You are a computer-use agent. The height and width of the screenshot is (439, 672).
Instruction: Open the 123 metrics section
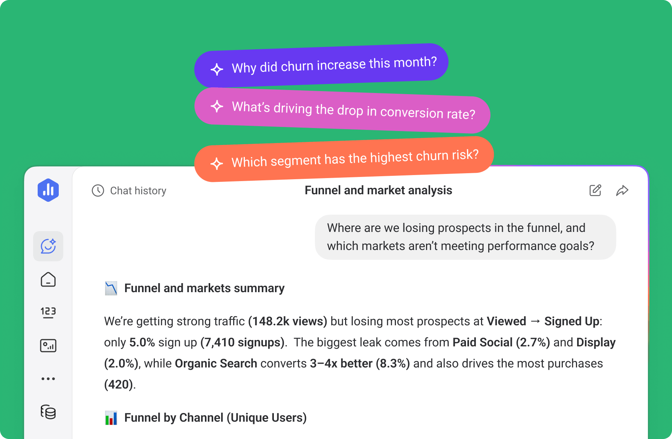[48, 312]
